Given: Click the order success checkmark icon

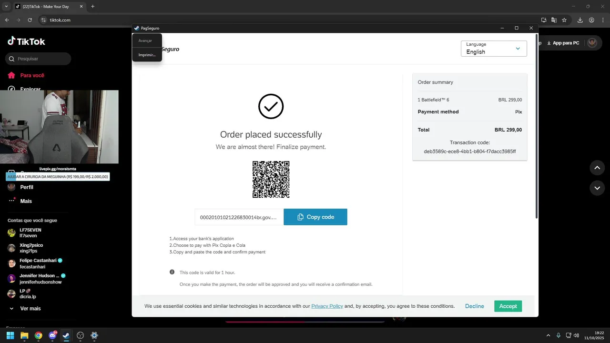Looking at the screenshot, I should coord(271,106).
